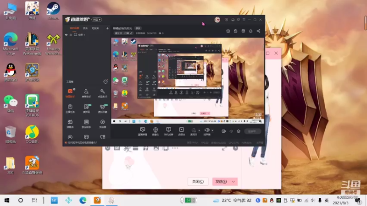Open the middle tool with the NEW badge

point(86,108)
